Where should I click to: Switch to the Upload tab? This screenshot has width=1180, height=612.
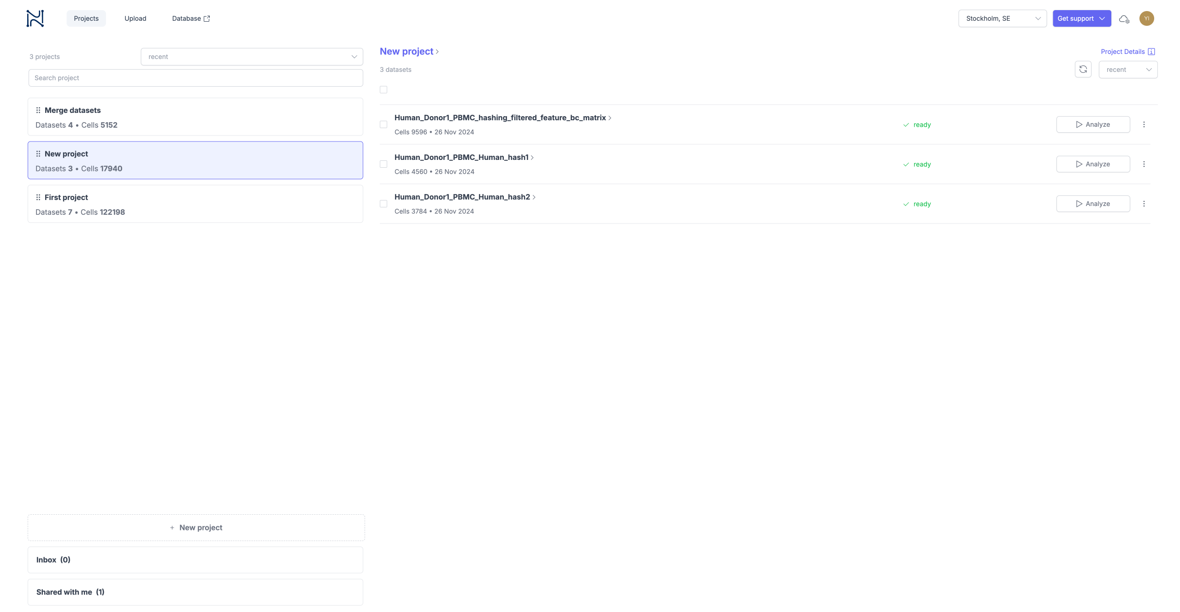click(x=135, y=18)
